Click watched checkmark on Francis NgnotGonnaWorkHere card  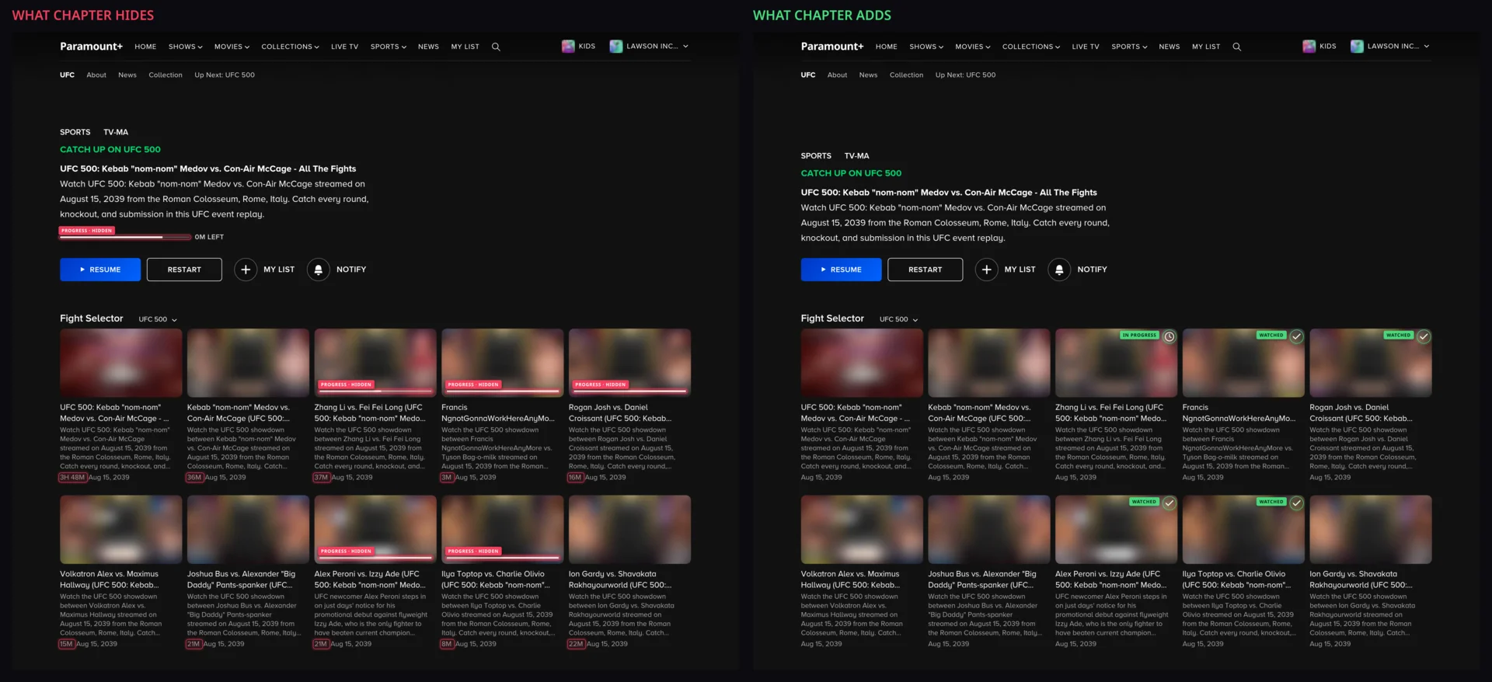tap(1296, 336)
